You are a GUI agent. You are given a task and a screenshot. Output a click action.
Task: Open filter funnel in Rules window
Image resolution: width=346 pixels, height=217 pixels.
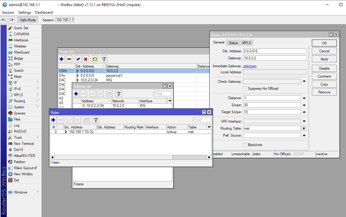click(96, 120)
